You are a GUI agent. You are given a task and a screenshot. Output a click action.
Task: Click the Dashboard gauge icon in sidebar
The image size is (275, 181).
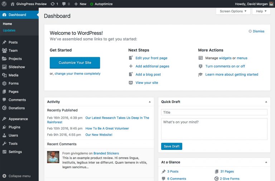coord(4,15)
